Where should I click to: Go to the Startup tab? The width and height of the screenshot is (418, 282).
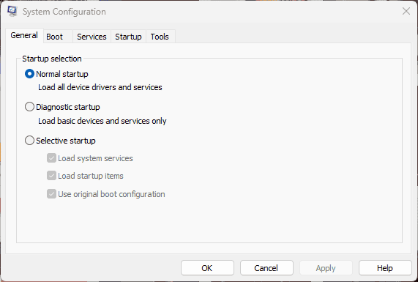click(x=128, y=37)
